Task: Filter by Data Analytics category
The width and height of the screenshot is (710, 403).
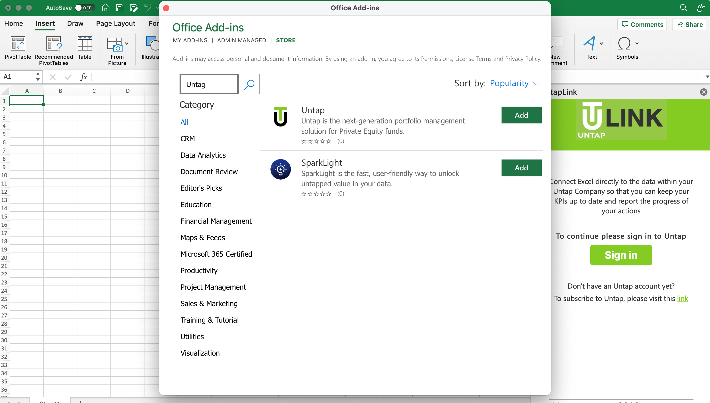Action: pyautogui.click(x=203, y=155)
